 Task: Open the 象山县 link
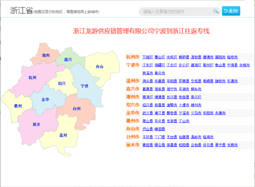[x=220, y=65]
